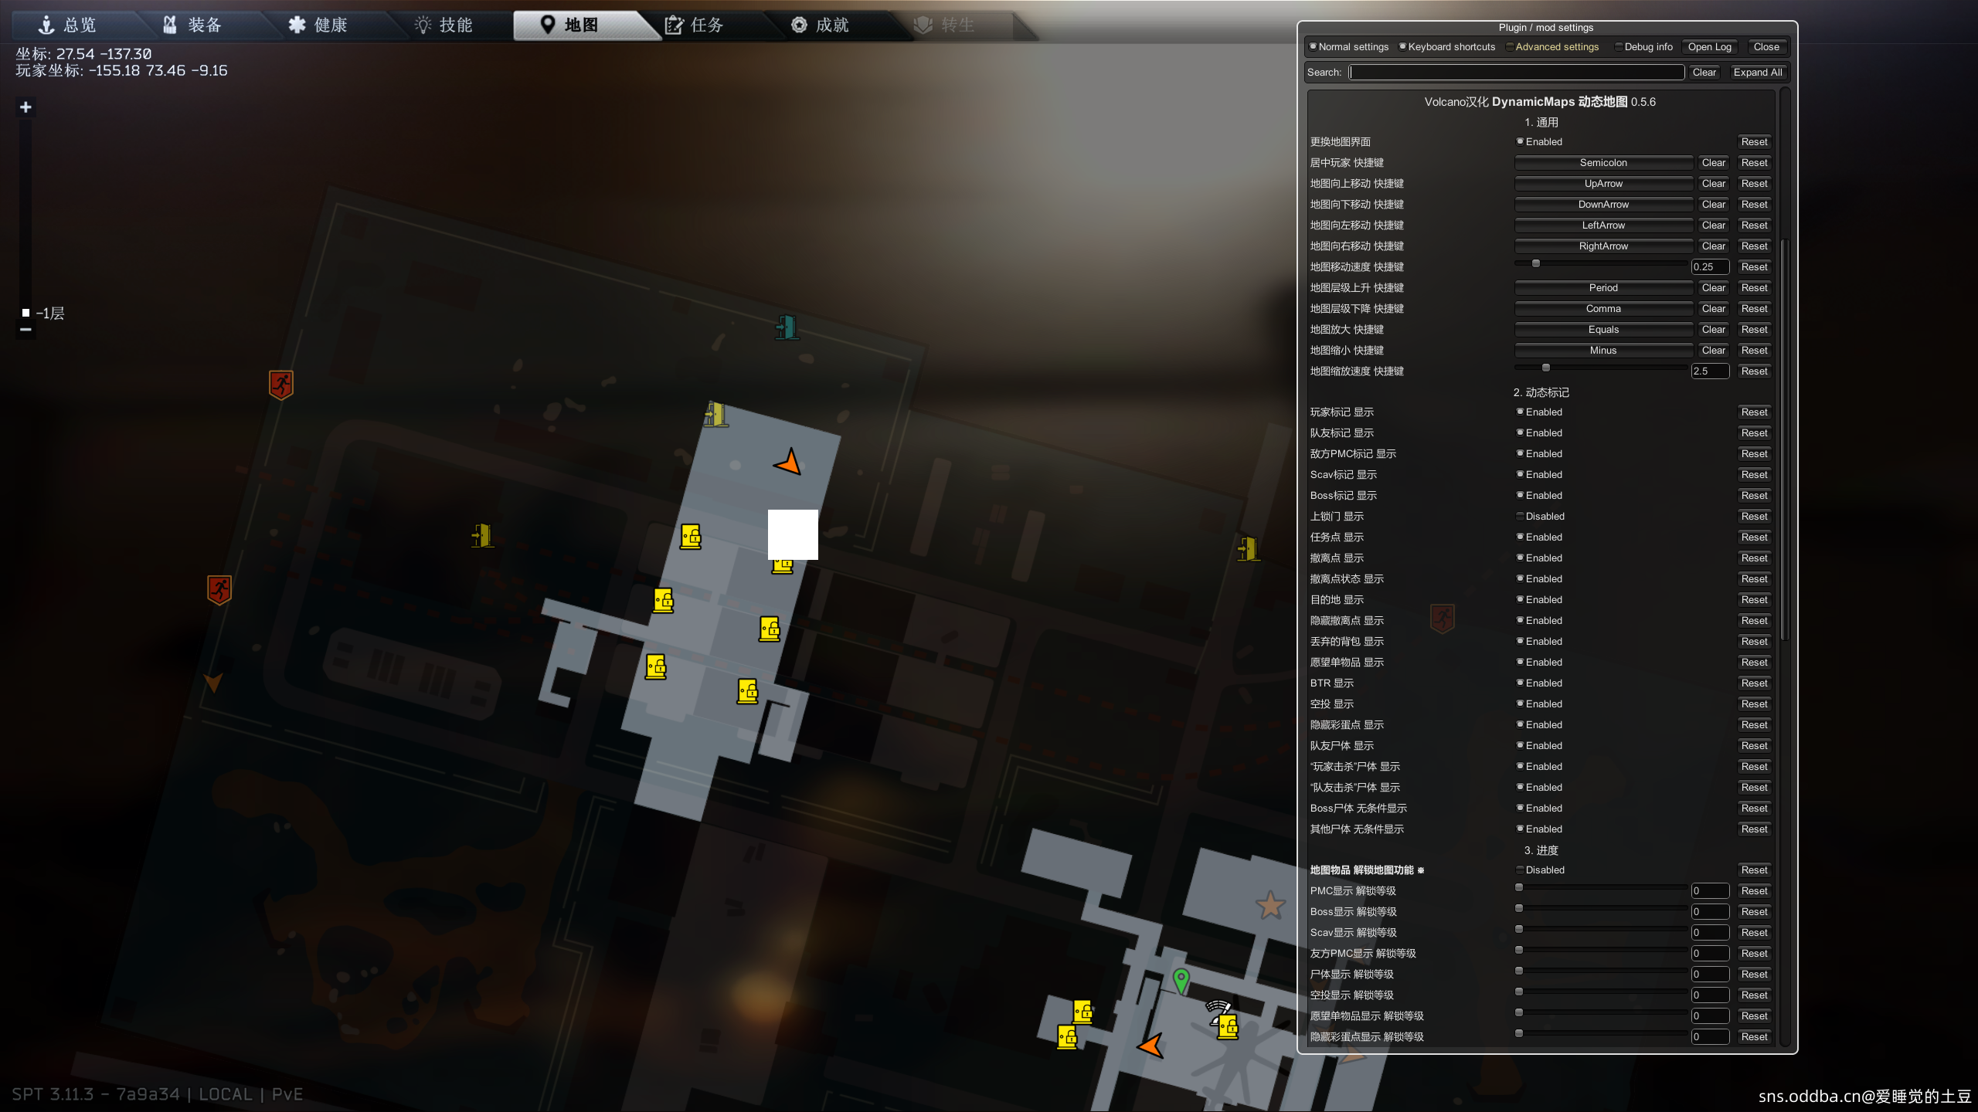Adjust the 空投显示 解锁等级 slider

click(1602, 992)
